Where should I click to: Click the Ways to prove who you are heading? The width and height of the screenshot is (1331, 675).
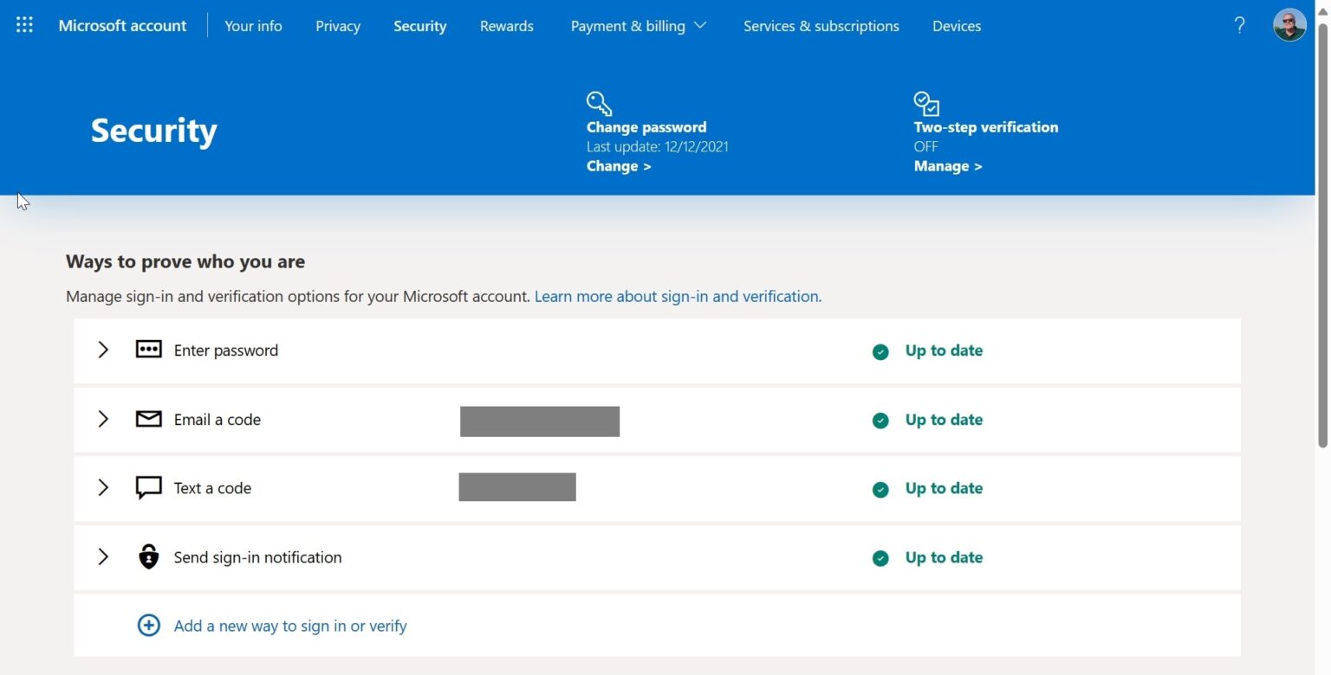point(185,261)
